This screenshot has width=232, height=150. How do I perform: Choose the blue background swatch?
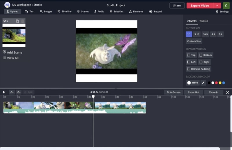pos(224,83)
